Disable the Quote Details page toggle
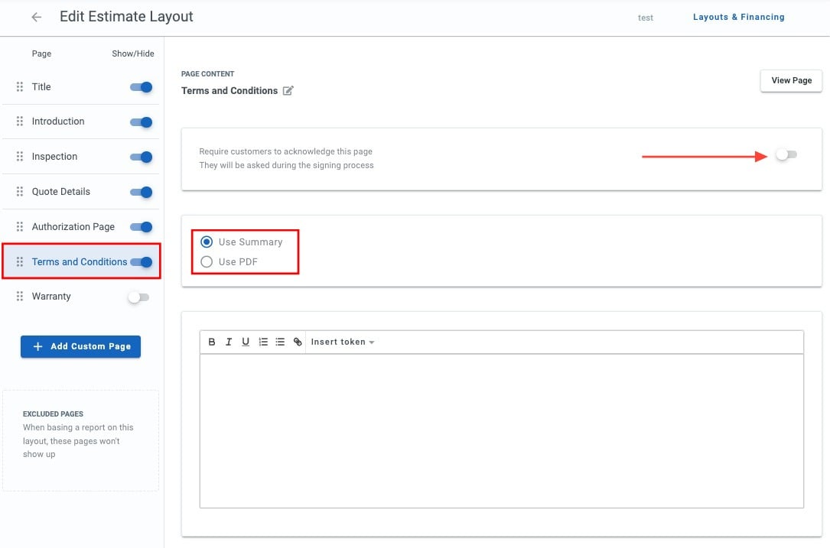 (141, 192)
